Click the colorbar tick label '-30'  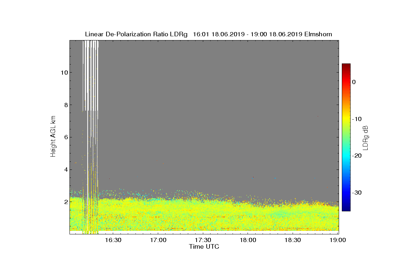click(357, 193)
